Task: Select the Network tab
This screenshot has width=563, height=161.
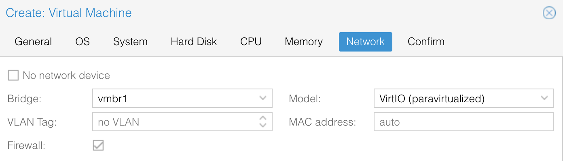Action: coord(365,42)
